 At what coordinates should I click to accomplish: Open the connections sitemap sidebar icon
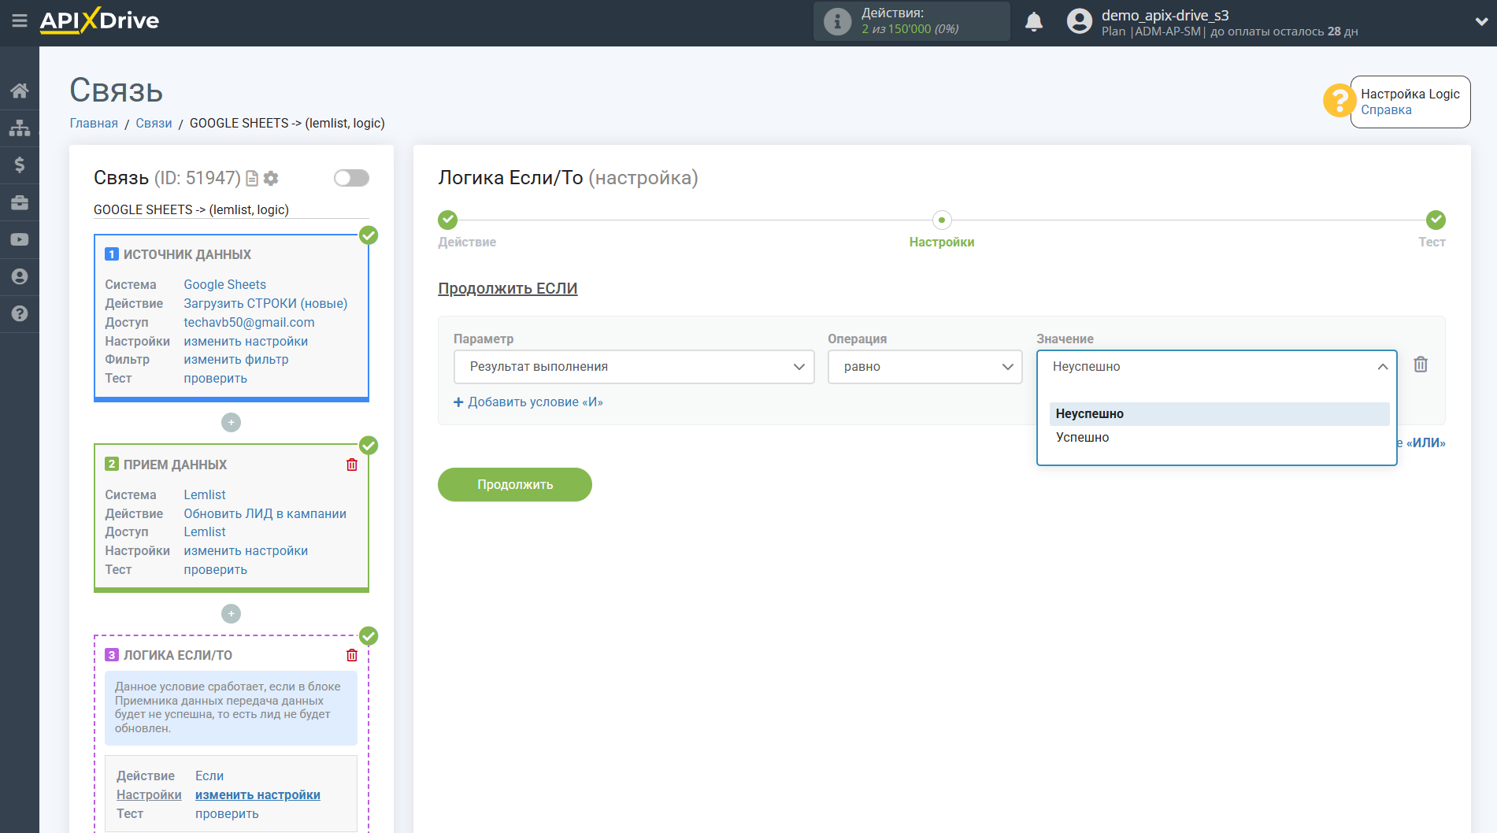[20, 128]
